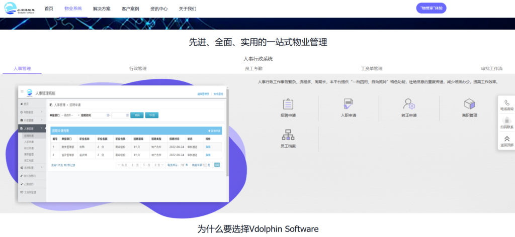The width and height of the screenshot is (515, 237).
Task: Click the 为什么要选择Vdolphin Software heading
Action: coord(258,229)
